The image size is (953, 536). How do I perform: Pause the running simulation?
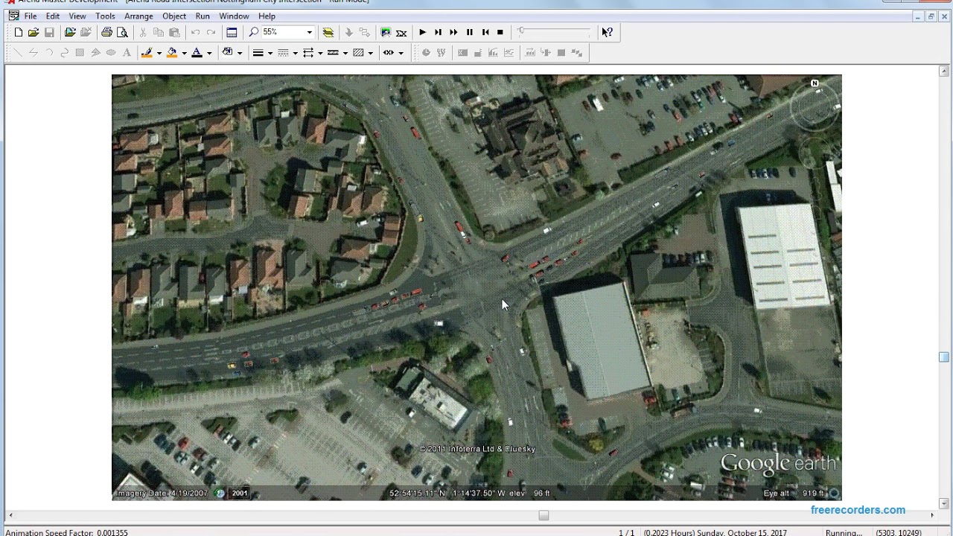coord(469,32)
